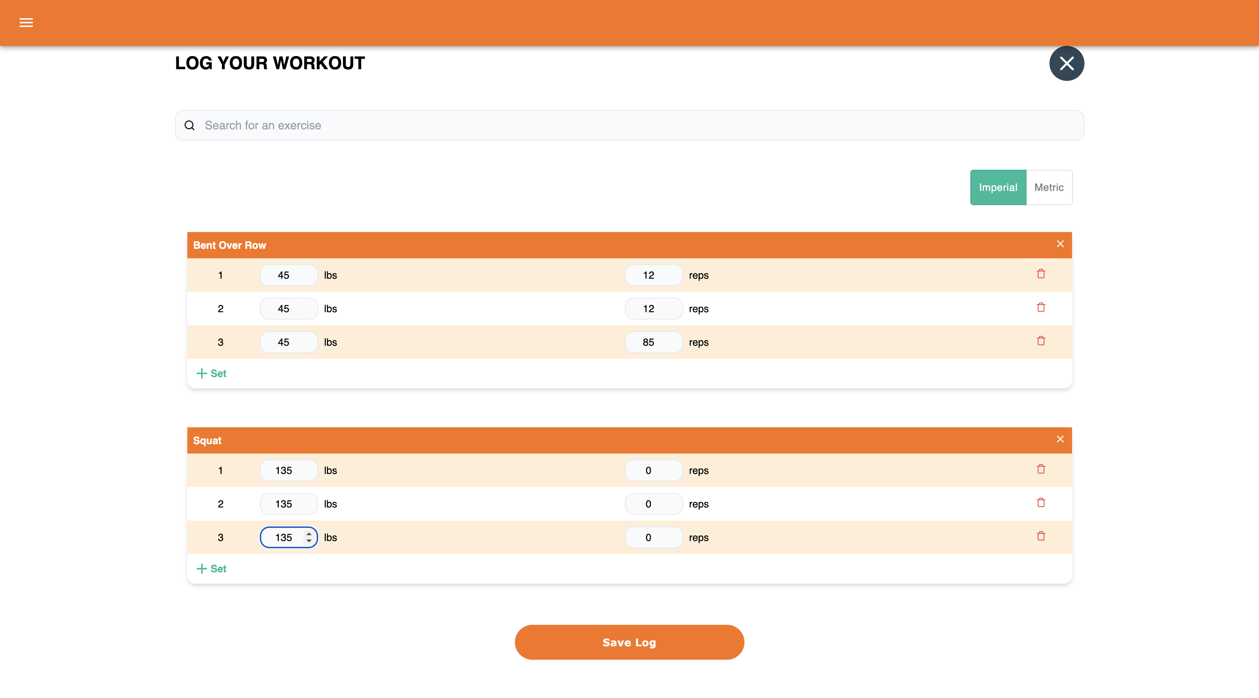Add a set to Bent Over Row
Viewport: 1259px width, 698px height.
point(211,374)
